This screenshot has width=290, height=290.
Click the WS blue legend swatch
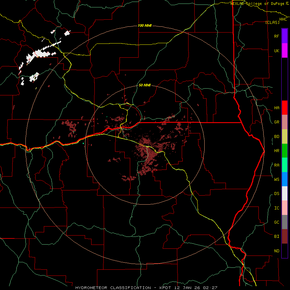pos(285,179)
